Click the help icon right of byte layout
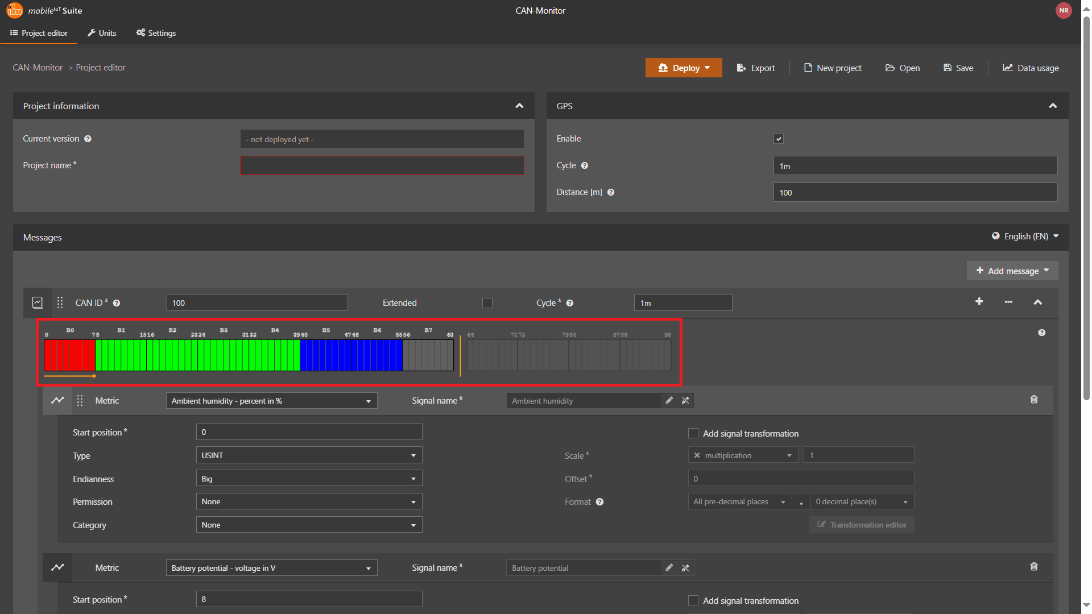1092x614 pixels. (1041, 333)
